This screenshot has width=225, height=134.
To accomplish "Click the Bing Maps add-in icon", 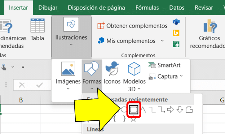I will coord(176,33).
